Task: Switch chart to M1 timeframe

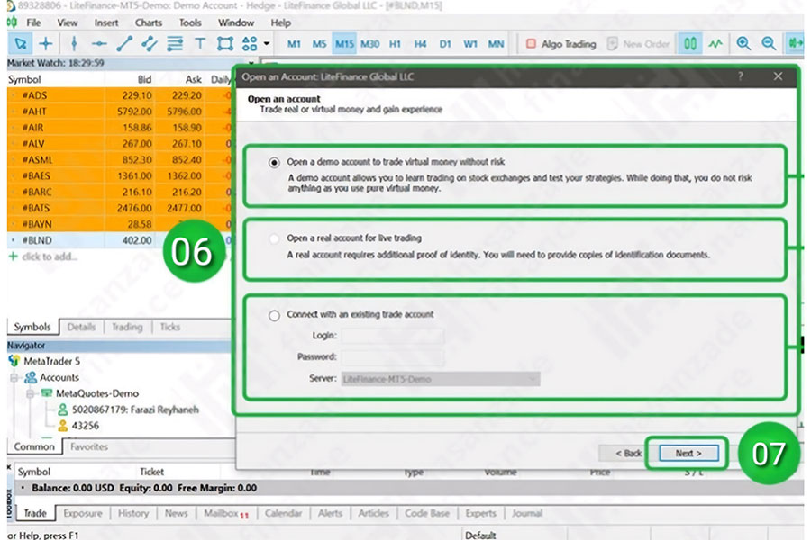Action: [294, 44]
